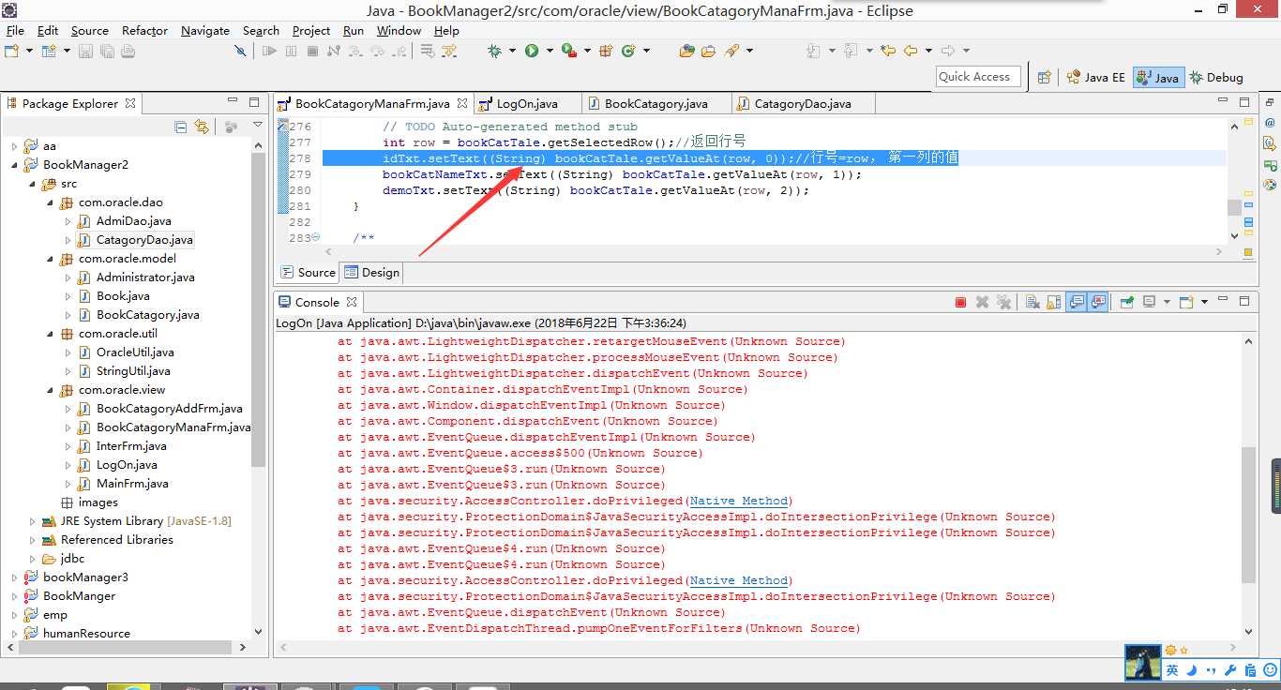Select BookCatagoryAddFrm.java in Package Explorer
This screenshot has width=1281, height=690.
tap(169, 409)
